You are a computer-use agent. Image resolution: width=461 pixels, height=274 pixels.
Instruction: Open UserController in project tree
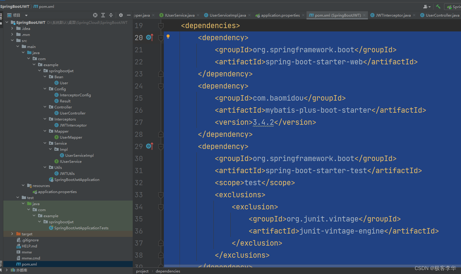73,113
